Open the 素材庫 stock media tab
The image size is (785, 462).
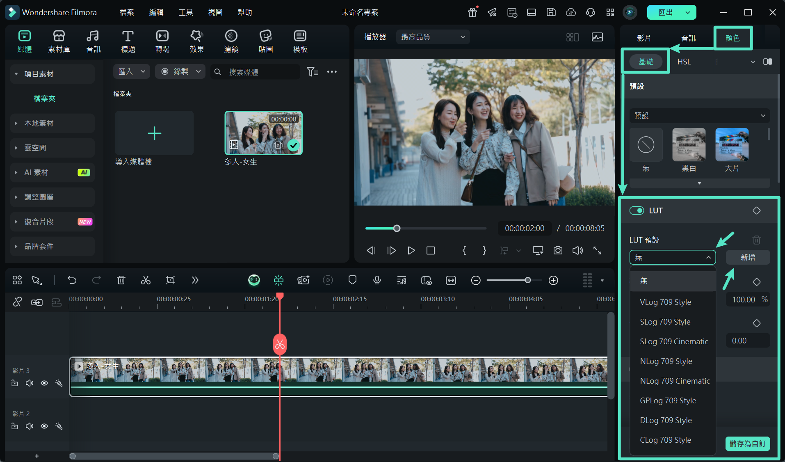coord(59,41)
